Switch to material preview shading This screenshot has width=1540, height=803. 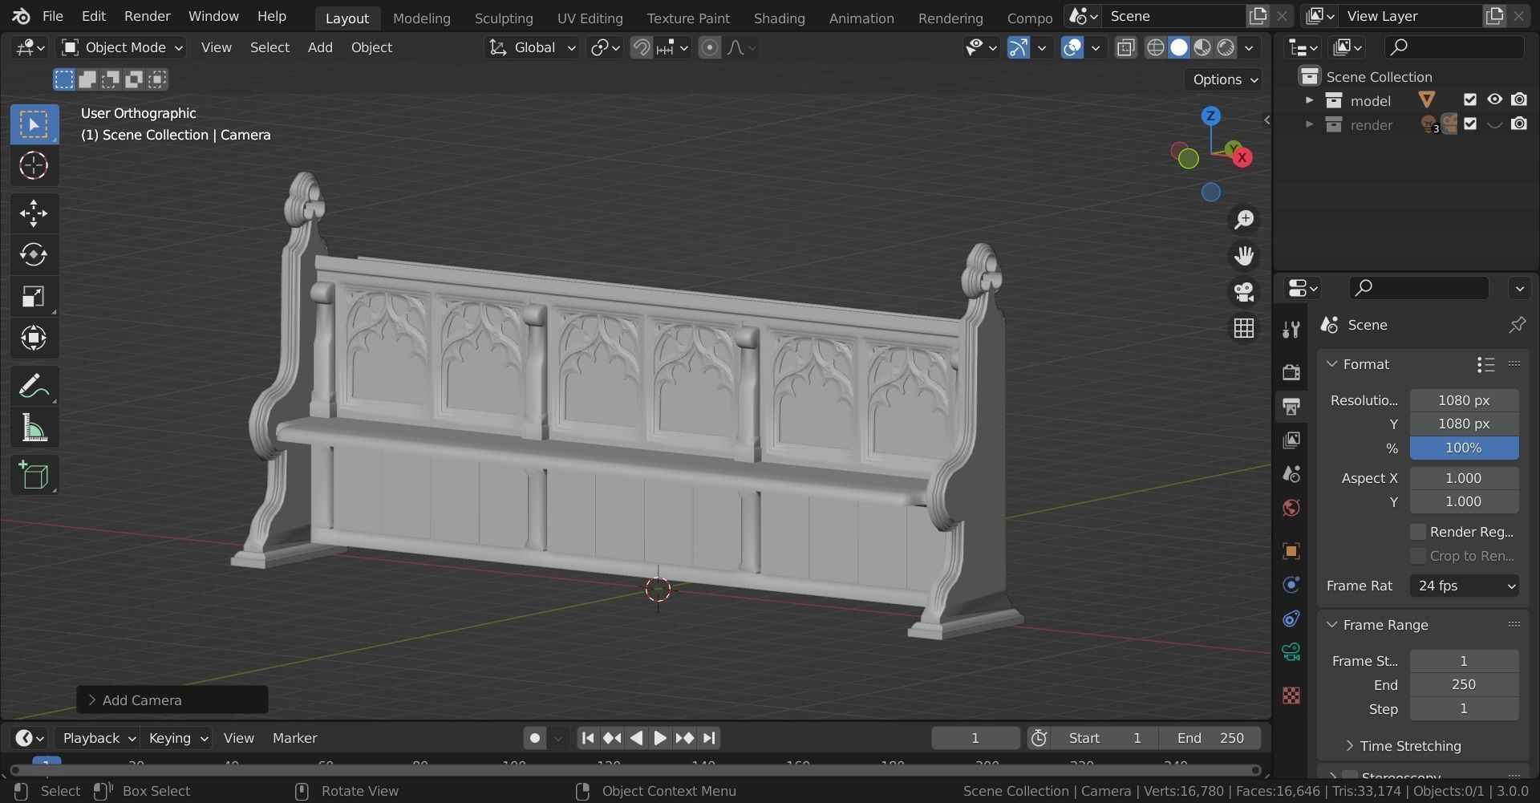tap(1202, 48)
